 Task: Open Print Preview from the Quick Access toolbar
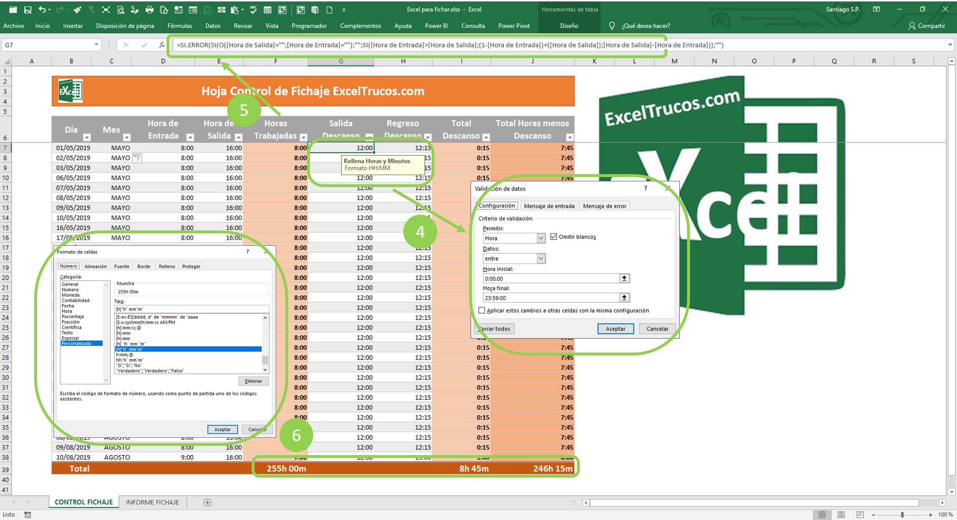[121, 9]
